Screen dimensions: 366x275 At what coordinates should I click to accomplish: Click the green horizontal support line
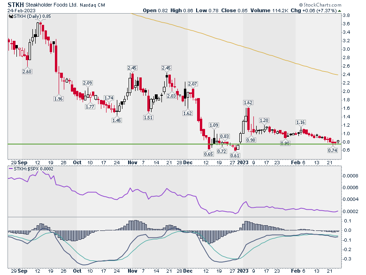pyautogui.click(x=175, y=144)
